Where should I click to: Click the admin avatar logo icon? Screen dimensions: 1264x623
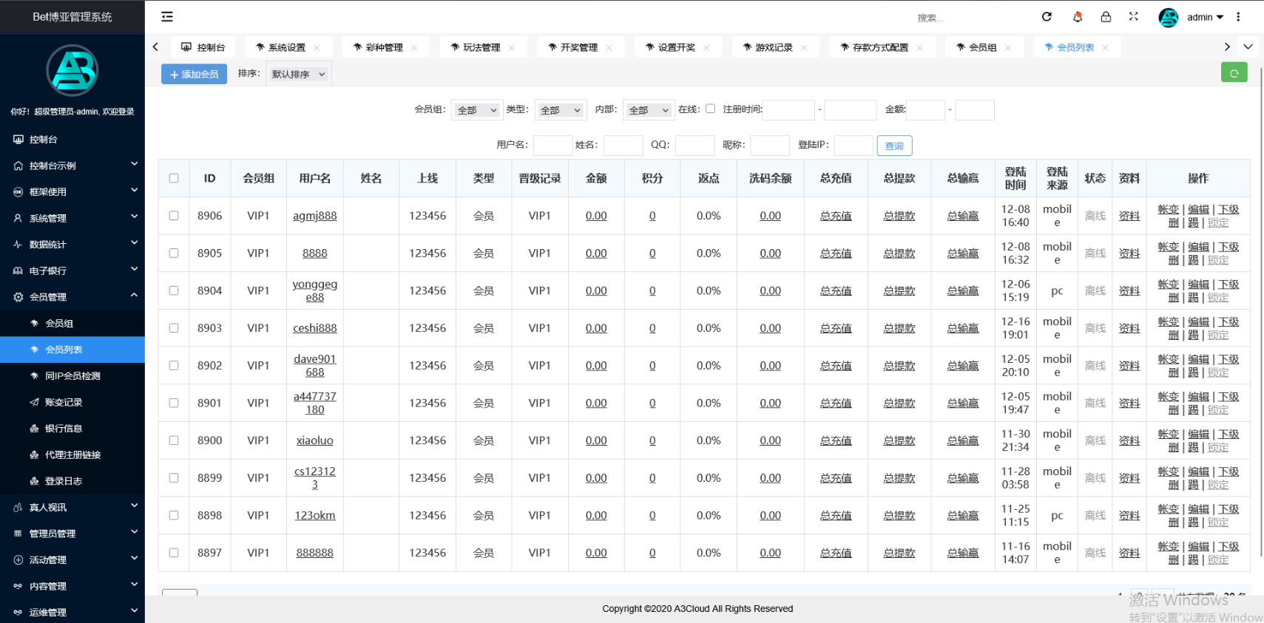click(1169, 17)
